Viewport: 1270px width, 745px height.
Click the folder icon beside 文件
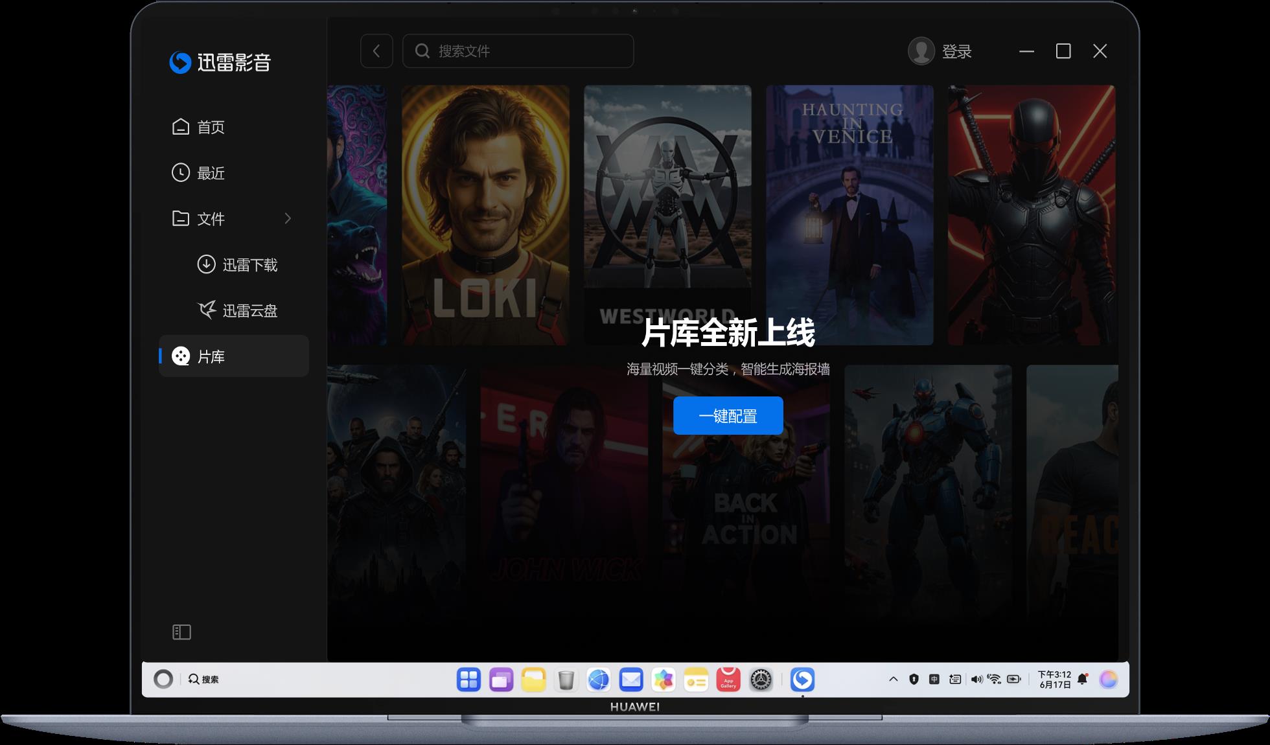tap(181, 218)
